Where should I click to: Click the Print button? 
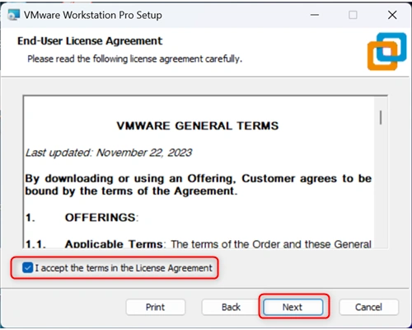(x=156, y=307)
